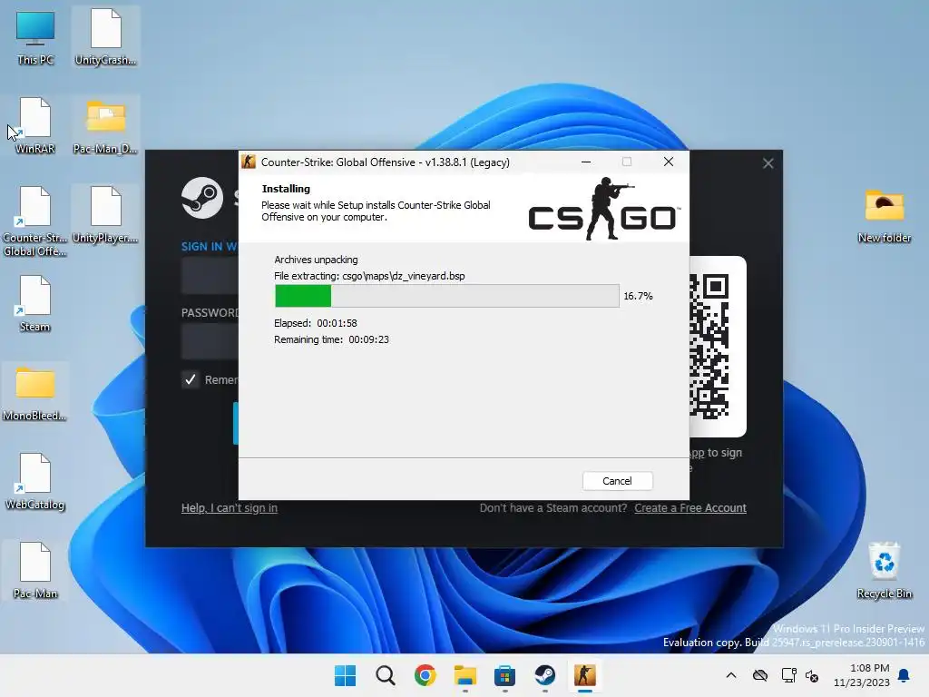Open taskbar Search
Screen dimensions: 929x697
(x=385, y=675)
